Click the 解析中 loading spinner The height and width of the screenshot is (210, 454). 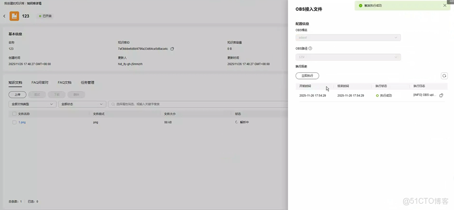click(x=237, y=122)
